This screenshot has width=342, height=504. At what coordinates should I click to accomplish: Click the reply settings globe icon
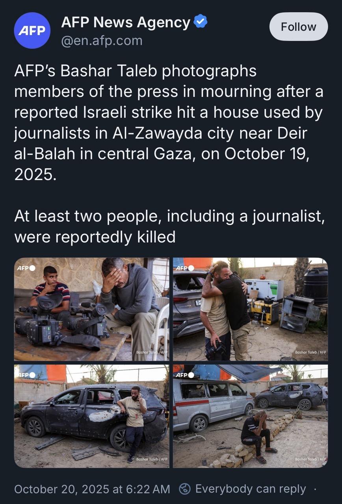pyautogui.click(x=185, y=489)
